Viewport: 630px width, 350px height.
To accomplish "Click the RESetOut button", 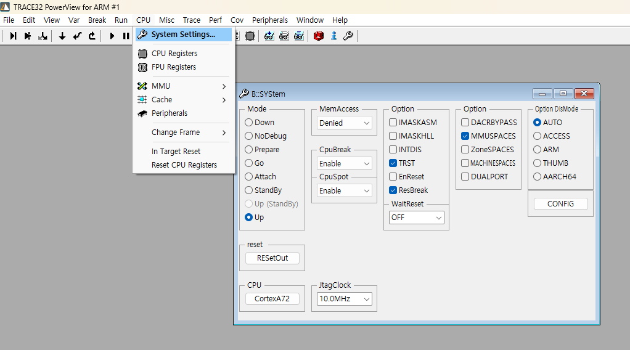I will coord(272,258).
